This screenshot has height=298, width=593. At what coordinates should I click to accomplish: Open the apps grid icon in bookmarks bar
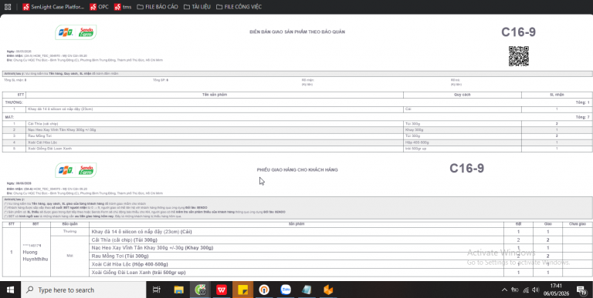[x=8, y=7]
